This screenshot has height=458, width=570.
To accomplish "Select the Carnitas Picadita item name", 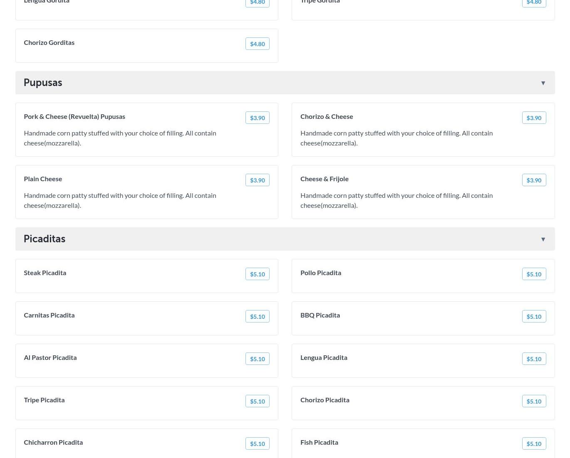I will [x=49, y=315].
